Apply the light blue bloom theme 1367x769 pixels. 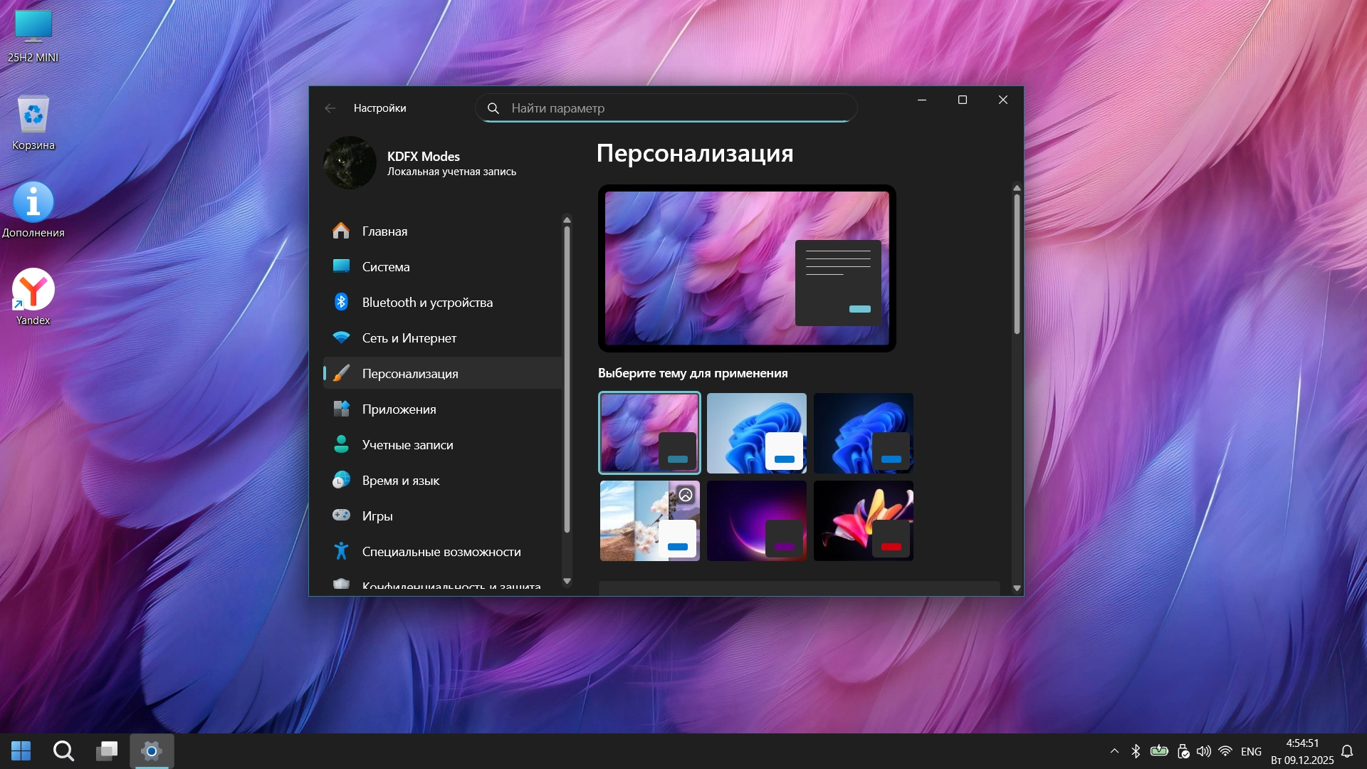point(756,433)
